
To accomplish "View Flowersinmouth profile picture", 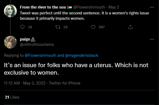I will tap(10, 11).
